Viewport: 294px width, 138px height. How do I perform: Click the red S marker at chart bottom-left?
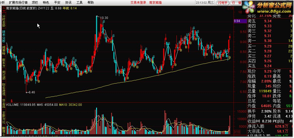tap(12, 101)
